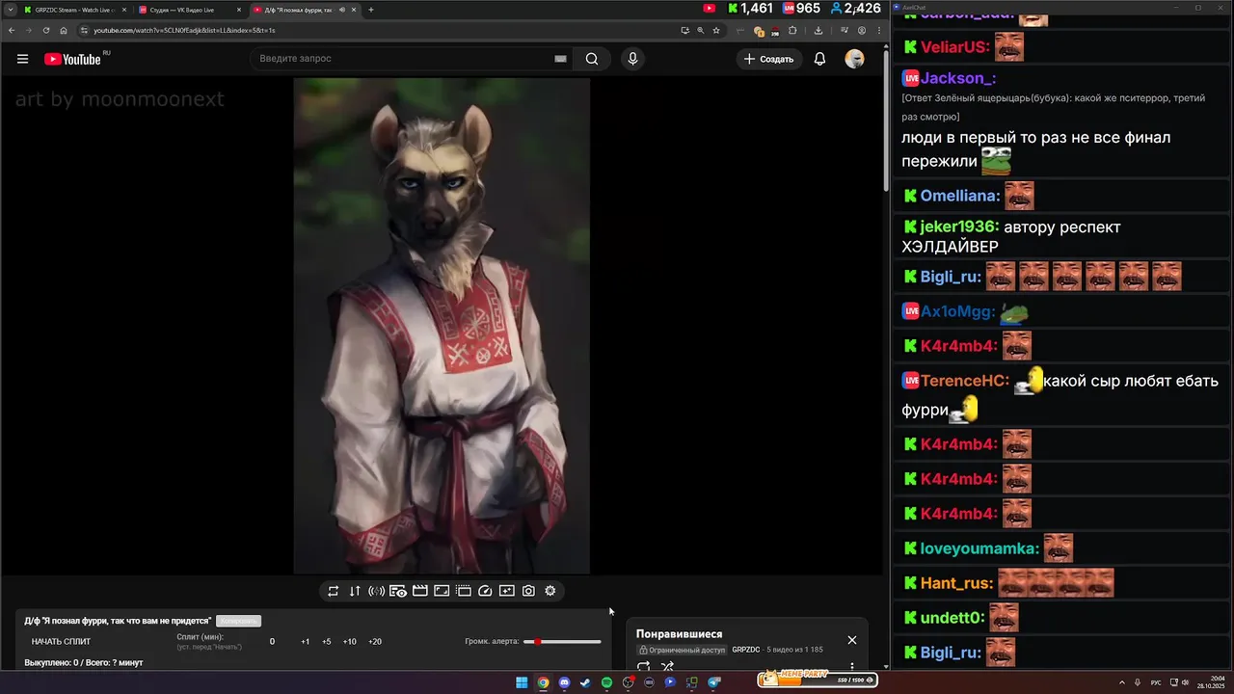
Task: Click the Копировать button next to title
Action: click(238, 621)
